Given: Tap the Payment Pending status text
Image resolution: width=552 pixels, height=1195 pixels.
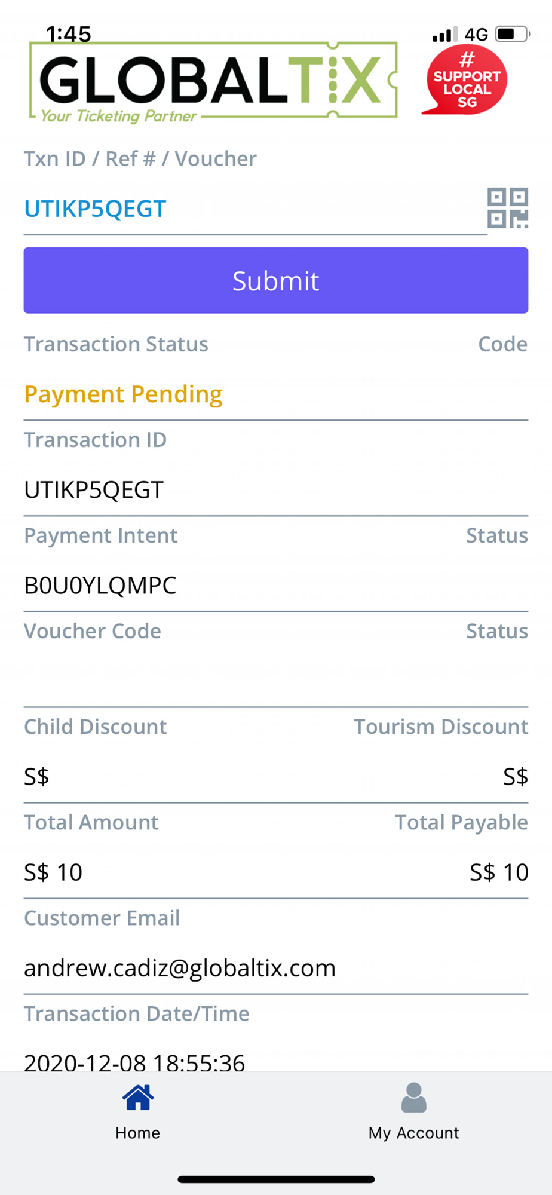Looking at the screenshot, I should point(123,394).
